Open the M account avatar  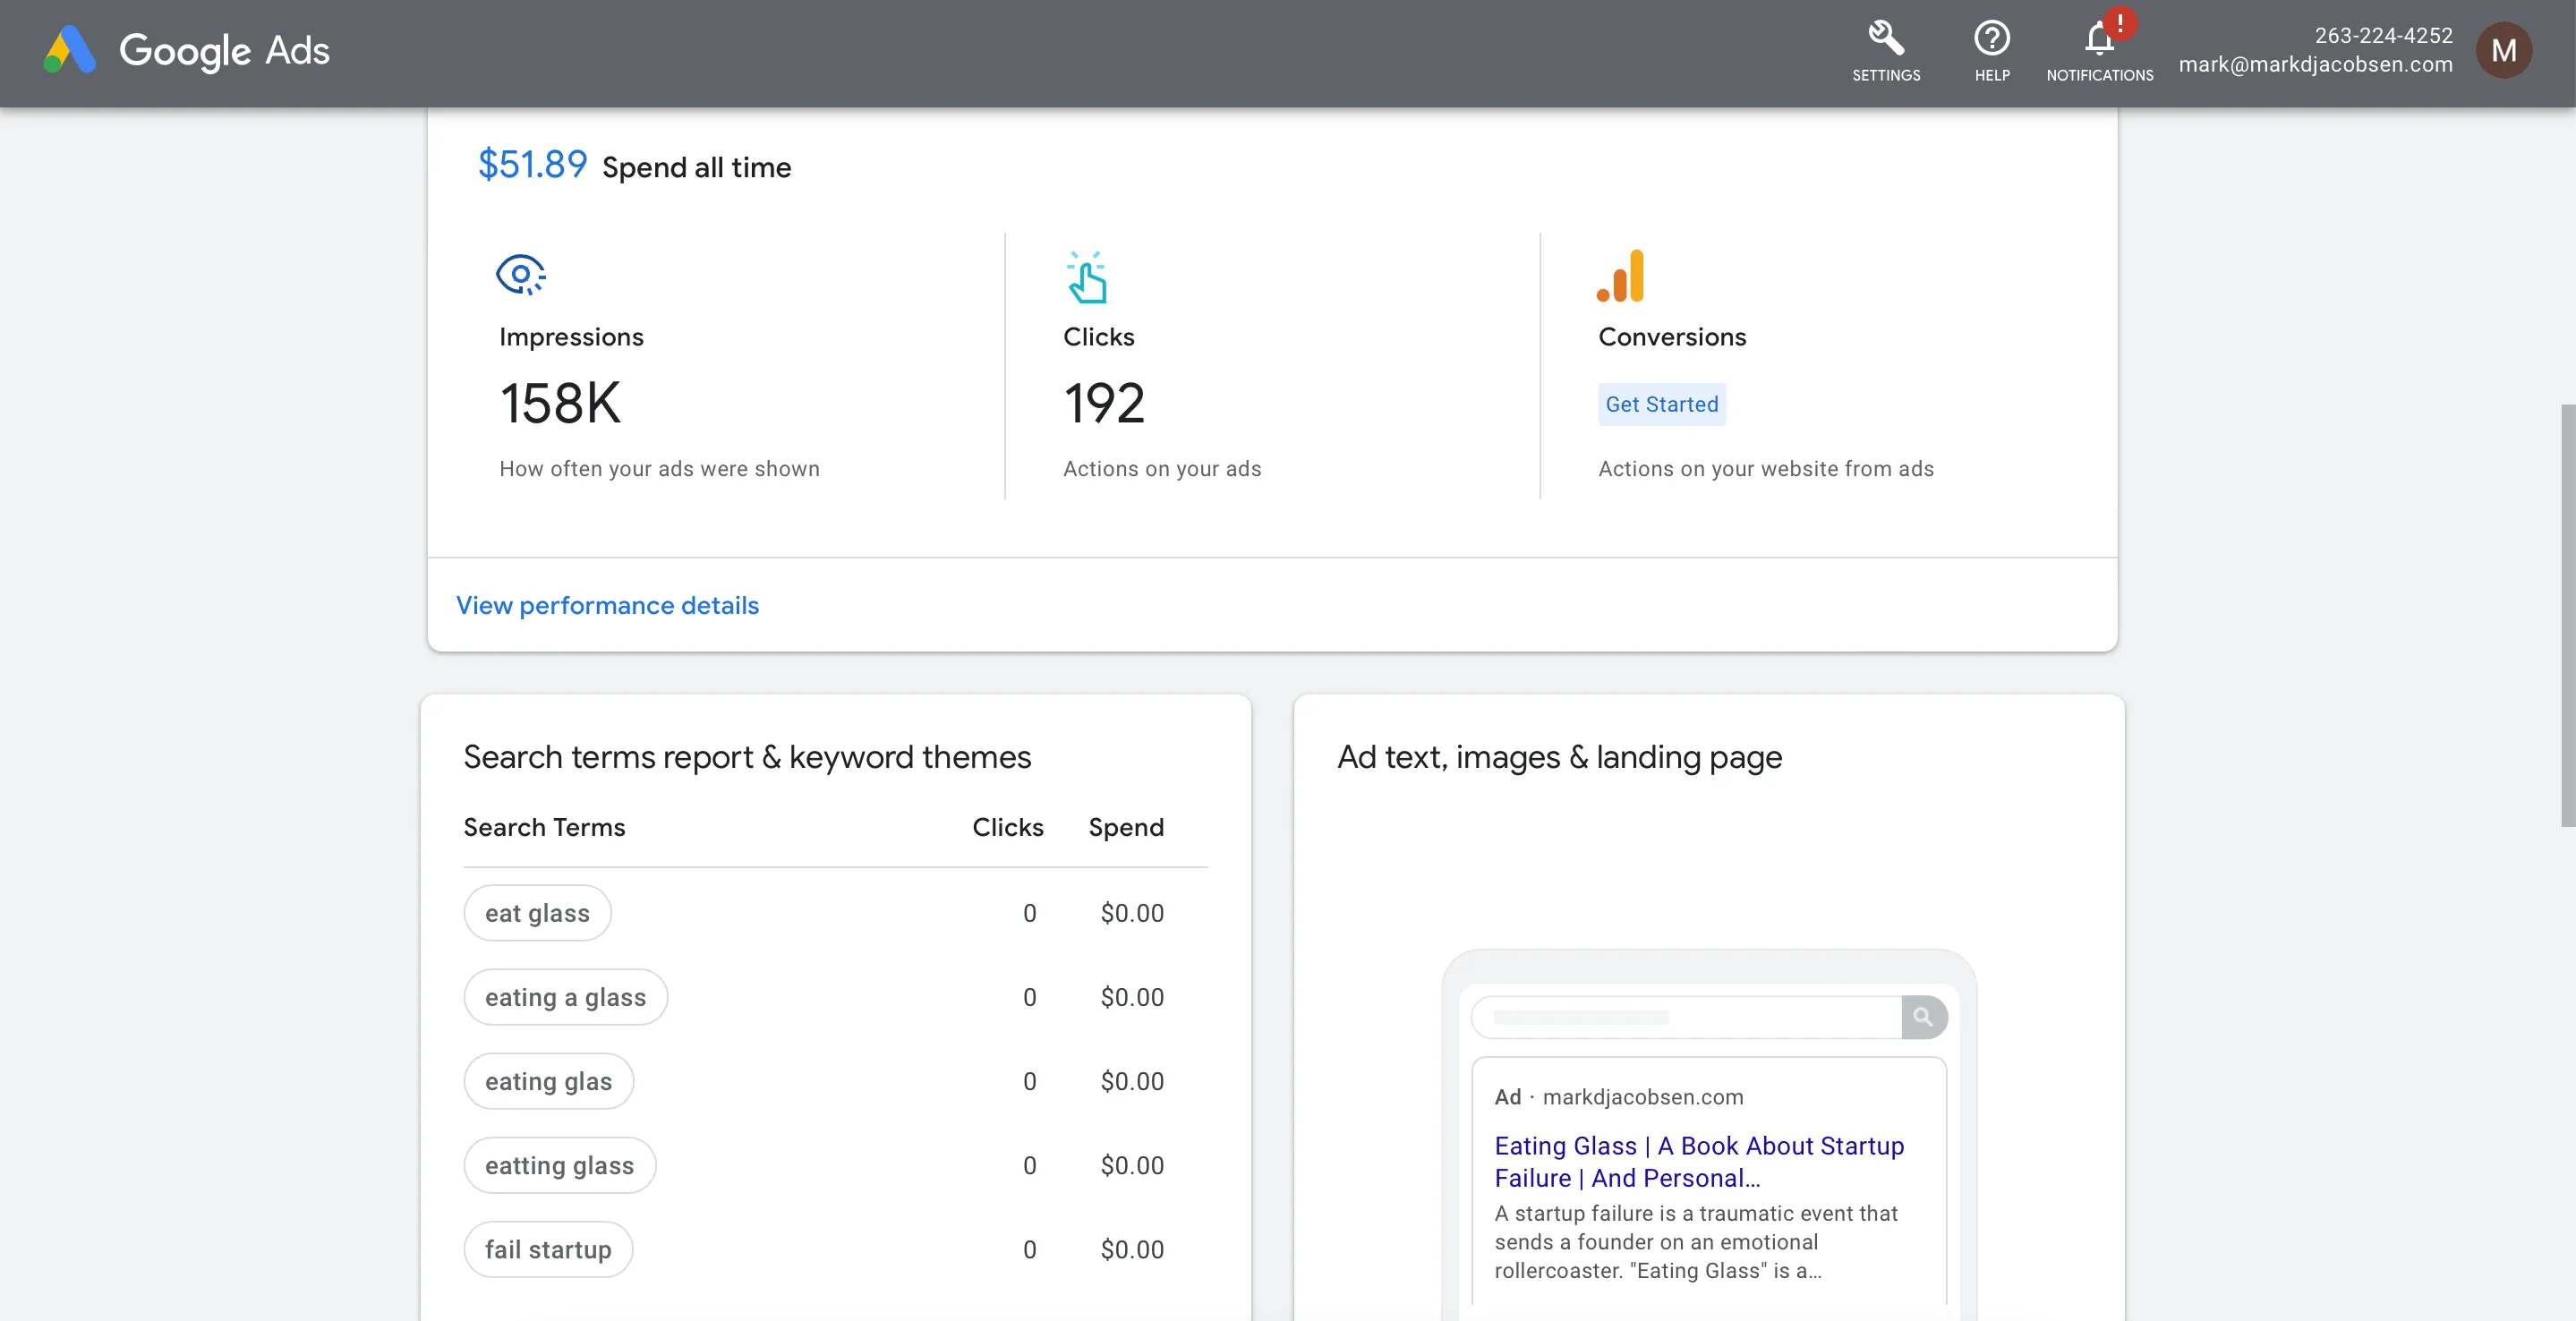2503,50
